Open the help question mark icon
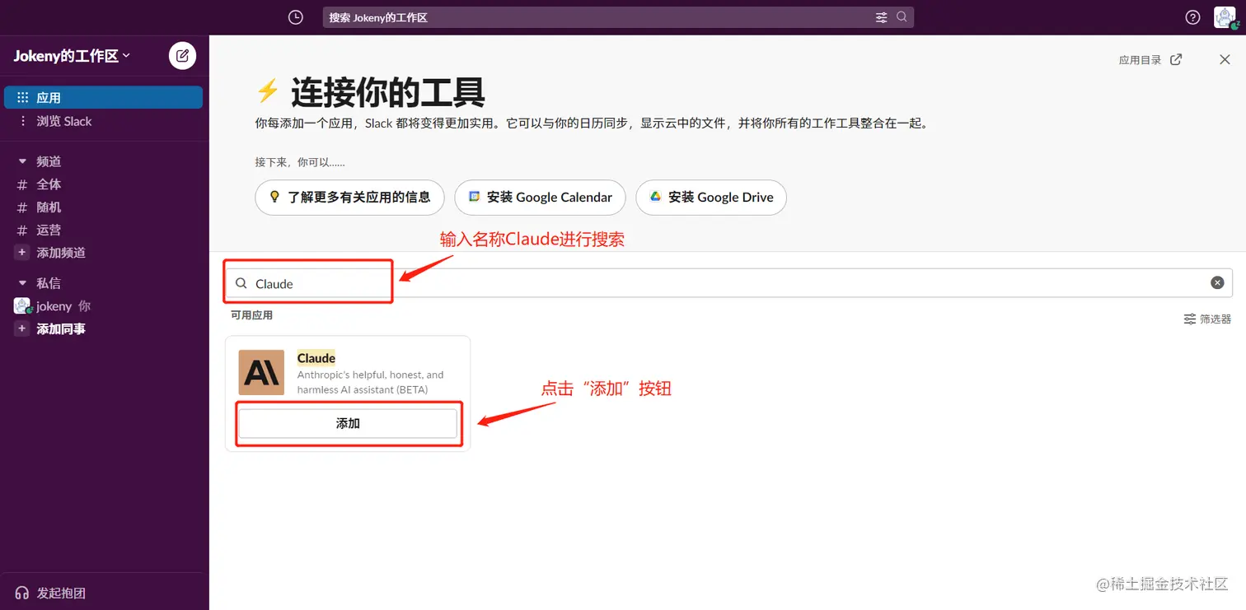The image size is (1246, 610). click(1192, 17)
